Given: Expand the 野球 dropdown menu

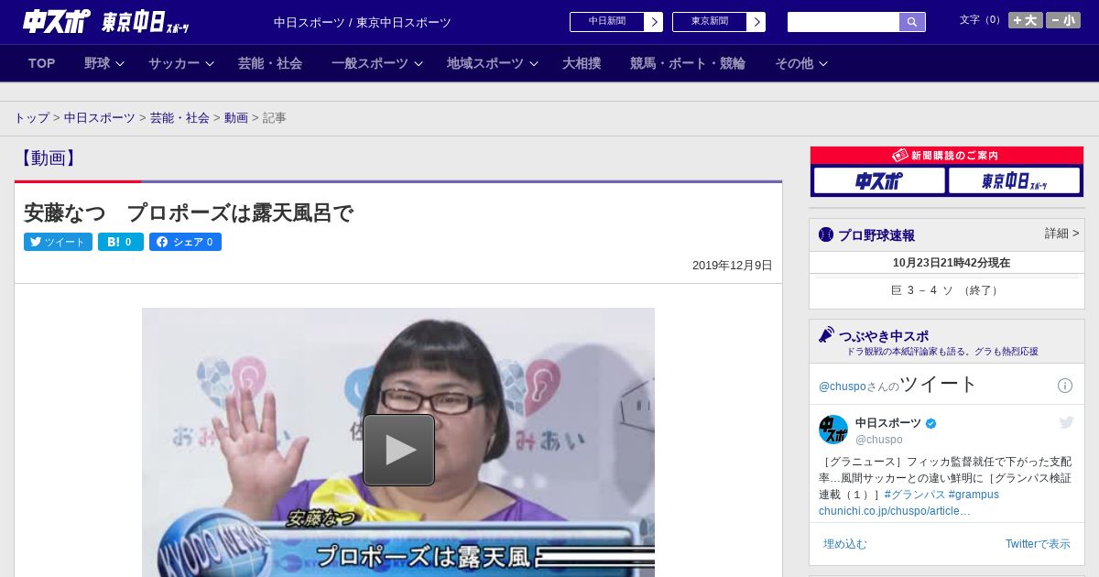Looking at the screenshot, I should tap(104, 63).
